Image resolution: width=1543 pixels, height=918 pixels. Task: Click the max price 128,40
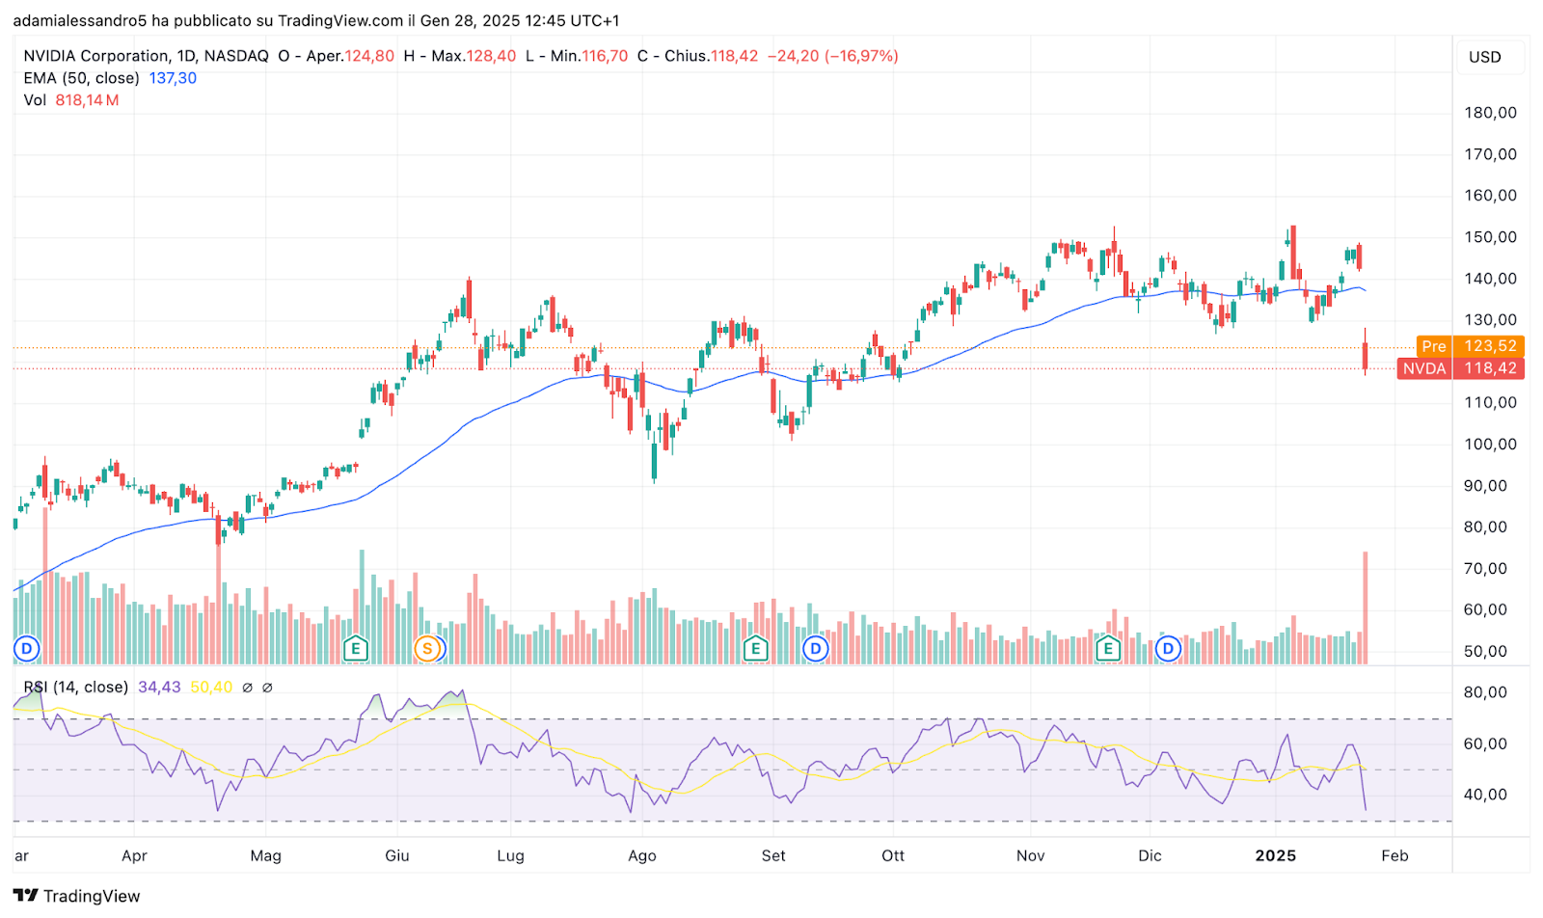491,56
